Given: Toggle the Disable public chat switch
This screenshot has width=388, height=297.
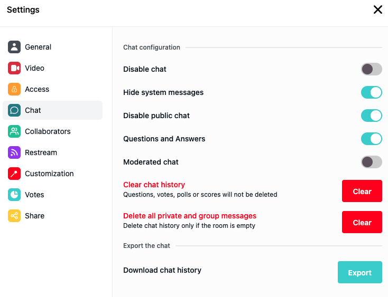Looking at the screenshot, I should (x=372, y=116).
